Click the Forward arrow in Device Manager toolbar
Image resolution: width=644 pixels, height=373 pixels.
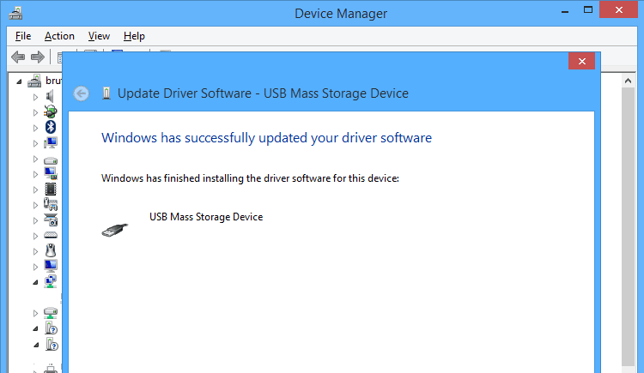(x=37, y=57)
